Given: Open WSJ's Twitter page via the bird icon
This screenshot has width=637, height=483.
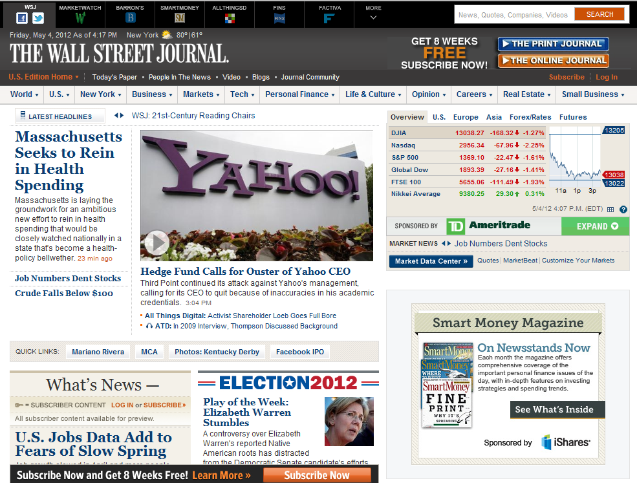Looking at the screenshot, I should click(x=38, y=17).
